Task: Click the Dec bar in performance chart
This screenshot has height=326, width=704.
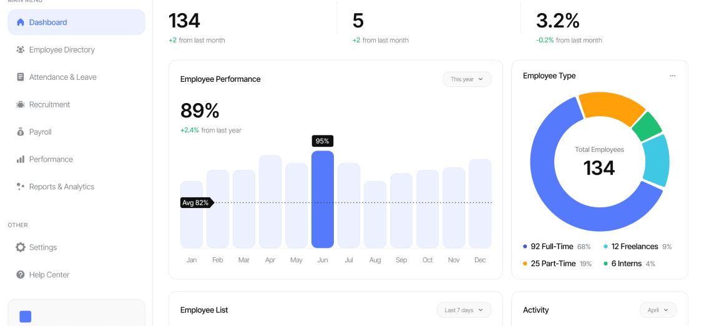Action: (480, 204)
